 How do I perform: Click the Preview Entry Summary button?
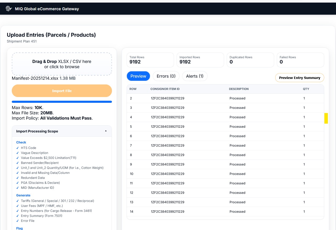pyautogui.click(x=299, y=78)
